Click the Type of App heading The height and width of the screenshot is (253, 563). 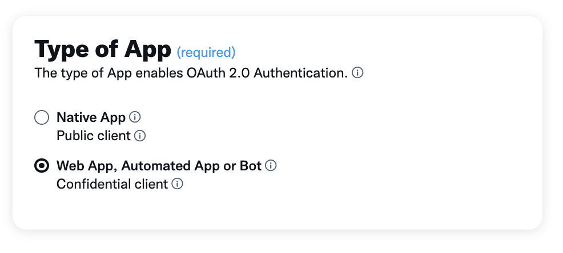coord(103,49)
